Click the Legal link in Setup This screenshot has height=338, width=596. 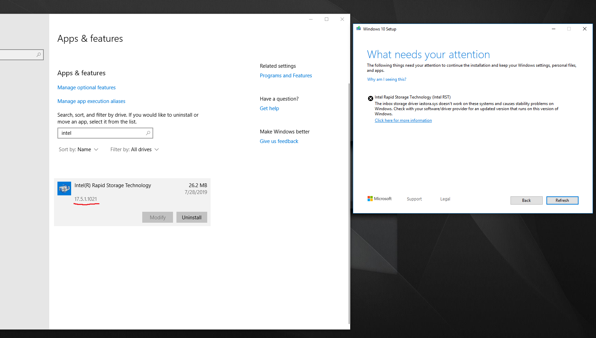pyautogui.click(x=445, y=199)
